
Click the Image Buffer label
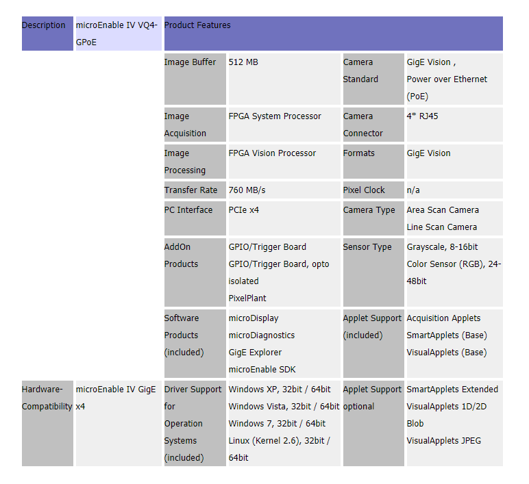coord(195,79)
